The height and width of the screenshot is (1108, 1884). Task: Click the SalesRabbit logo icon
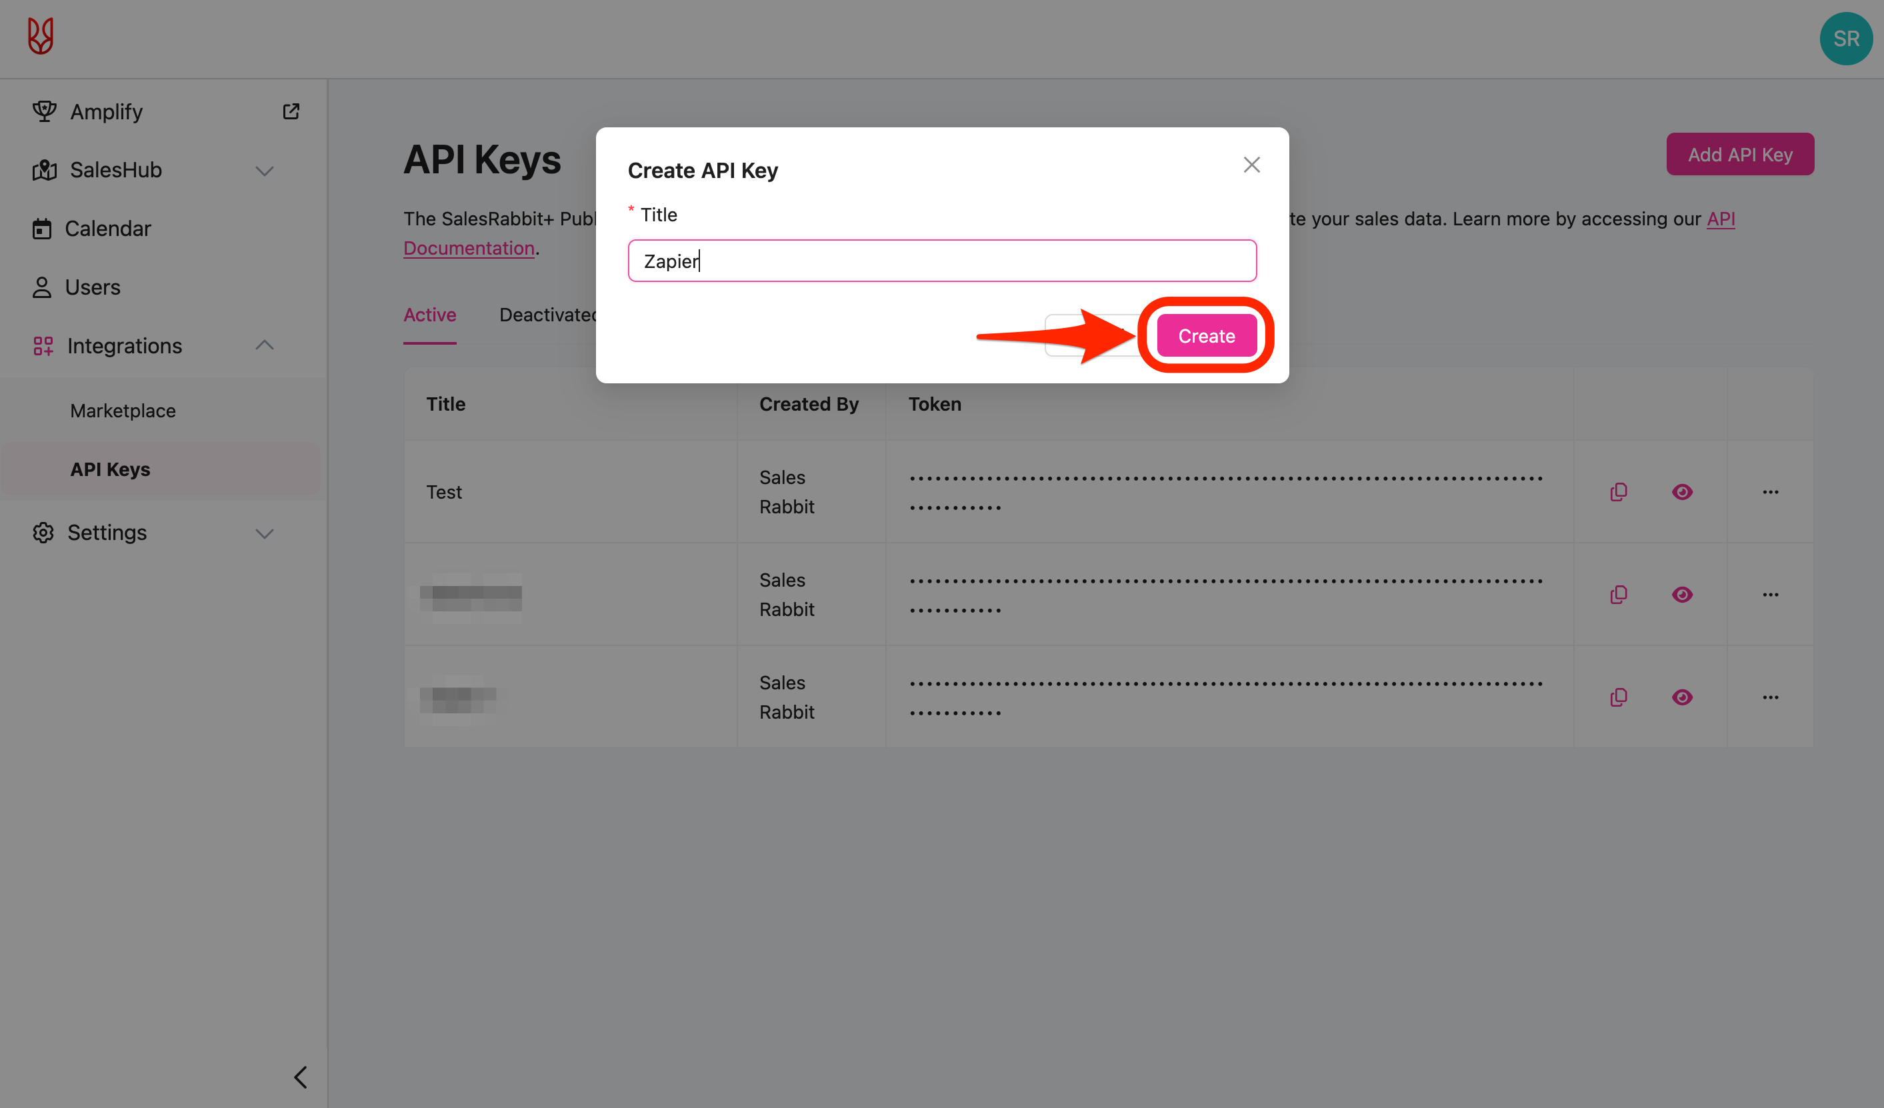coord(41,36)
